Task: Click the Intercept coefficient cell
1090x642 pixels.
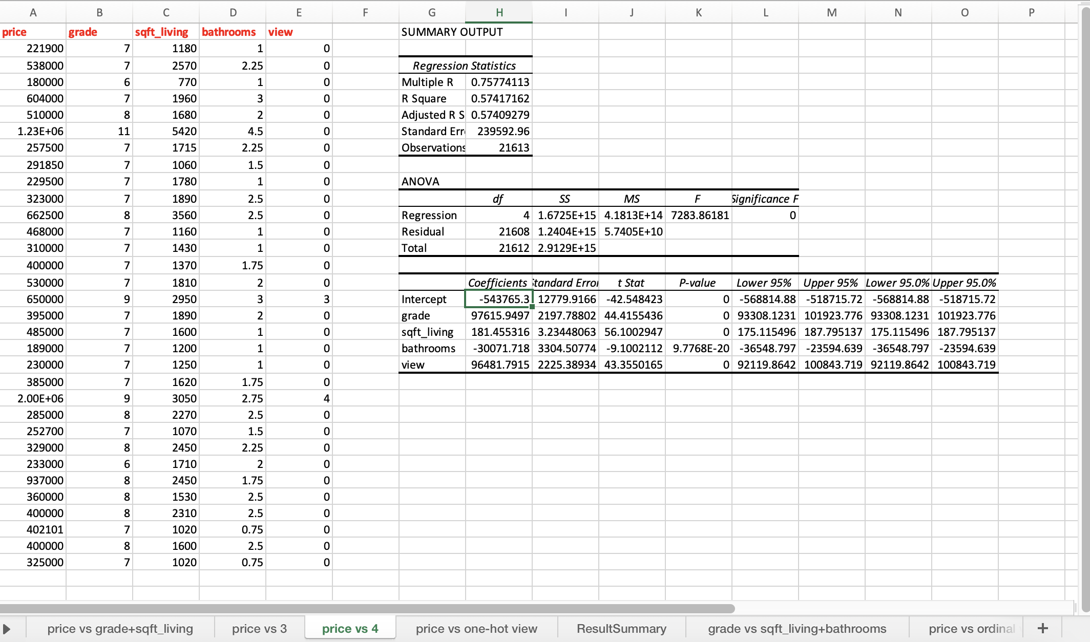Action: coord(499,299)
